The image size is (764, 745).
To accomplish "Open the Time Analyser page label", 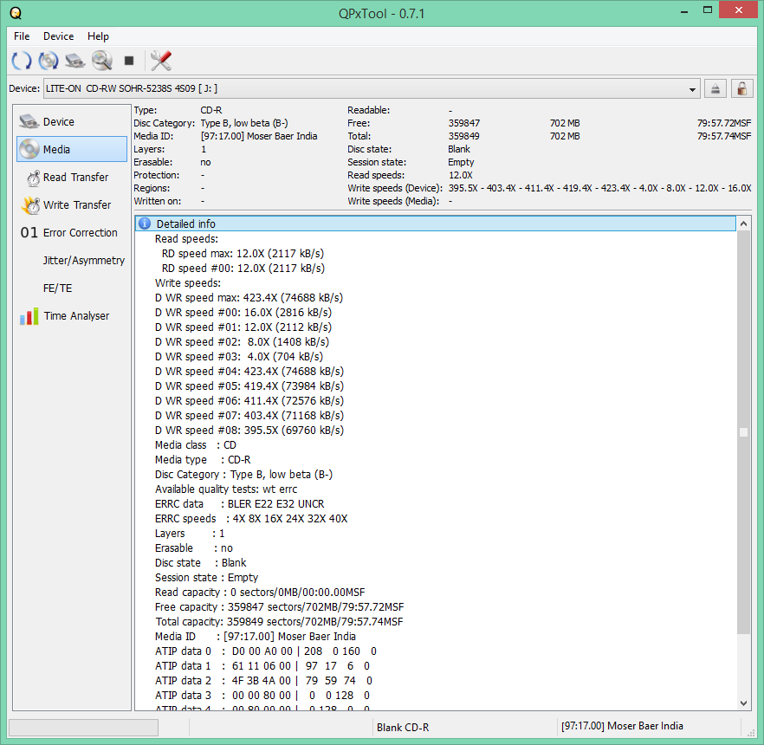I will (76, 316).
